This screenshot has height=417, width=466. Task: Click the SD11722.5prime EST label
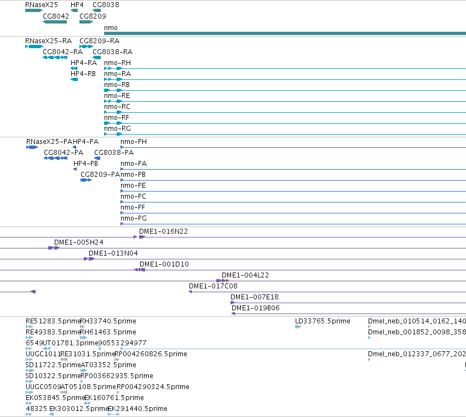pos(53,365)
